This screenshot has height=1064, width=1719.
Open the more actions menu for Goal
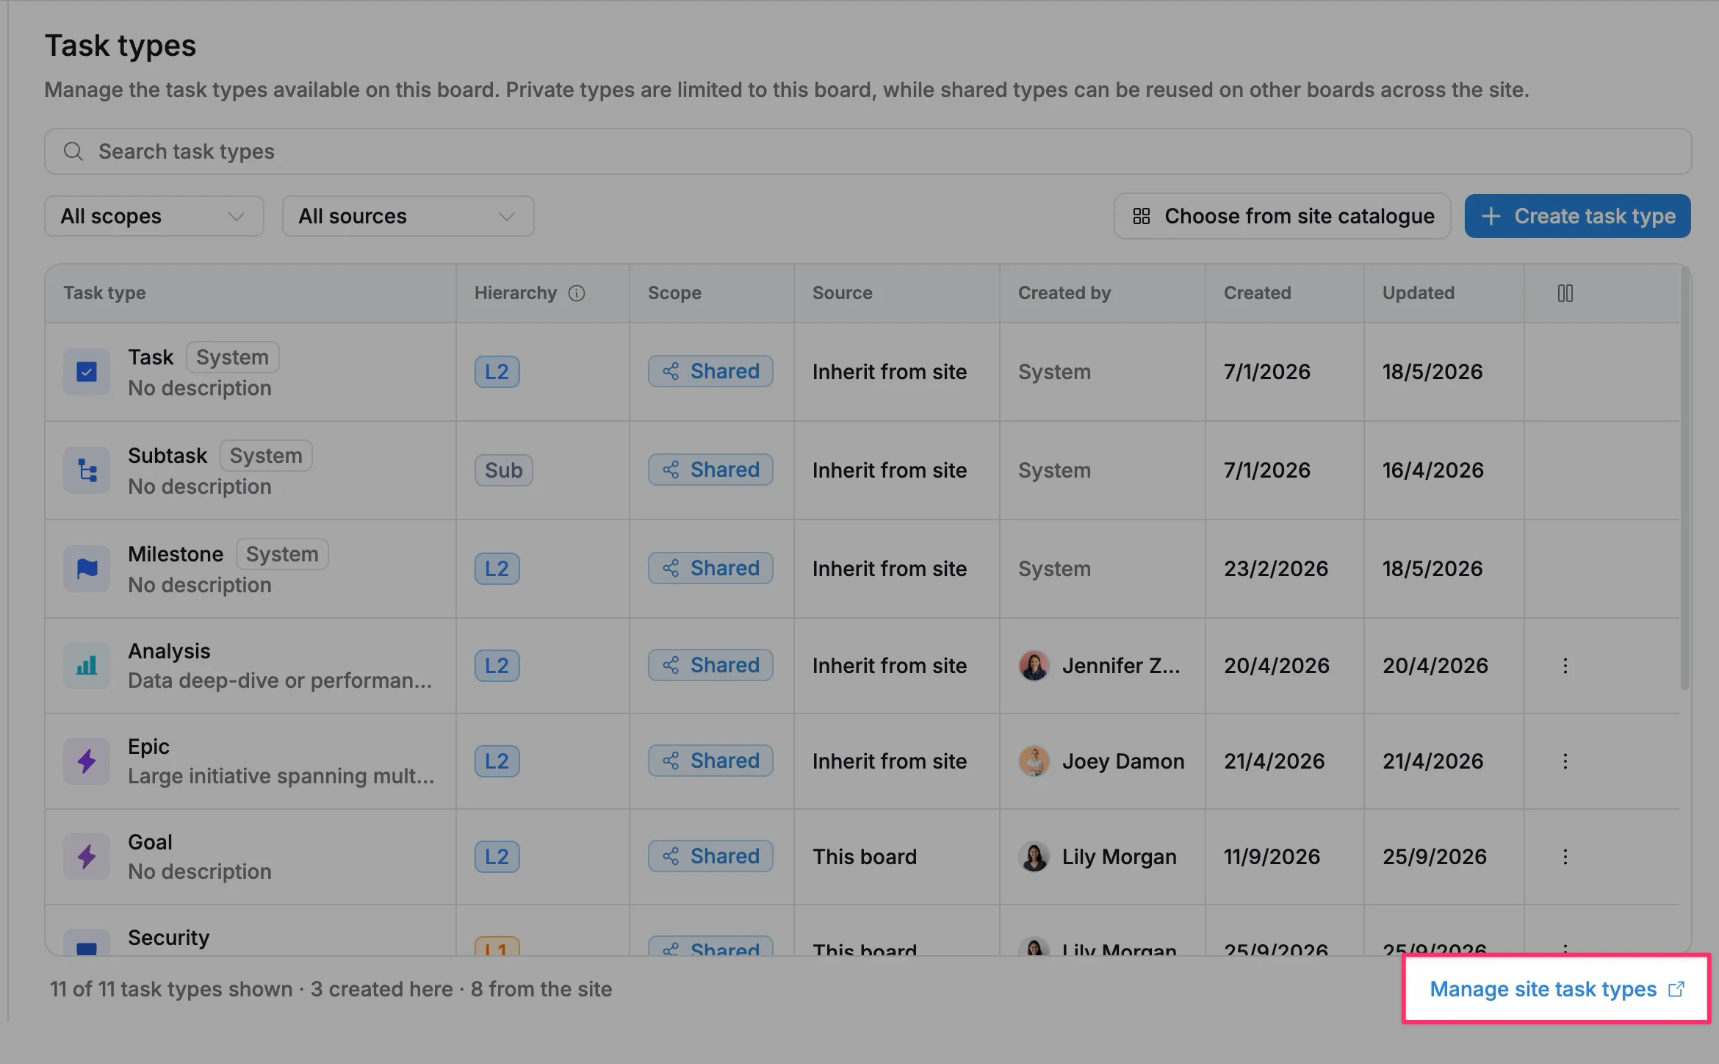pyautogui.click(x=1565, y=857)
